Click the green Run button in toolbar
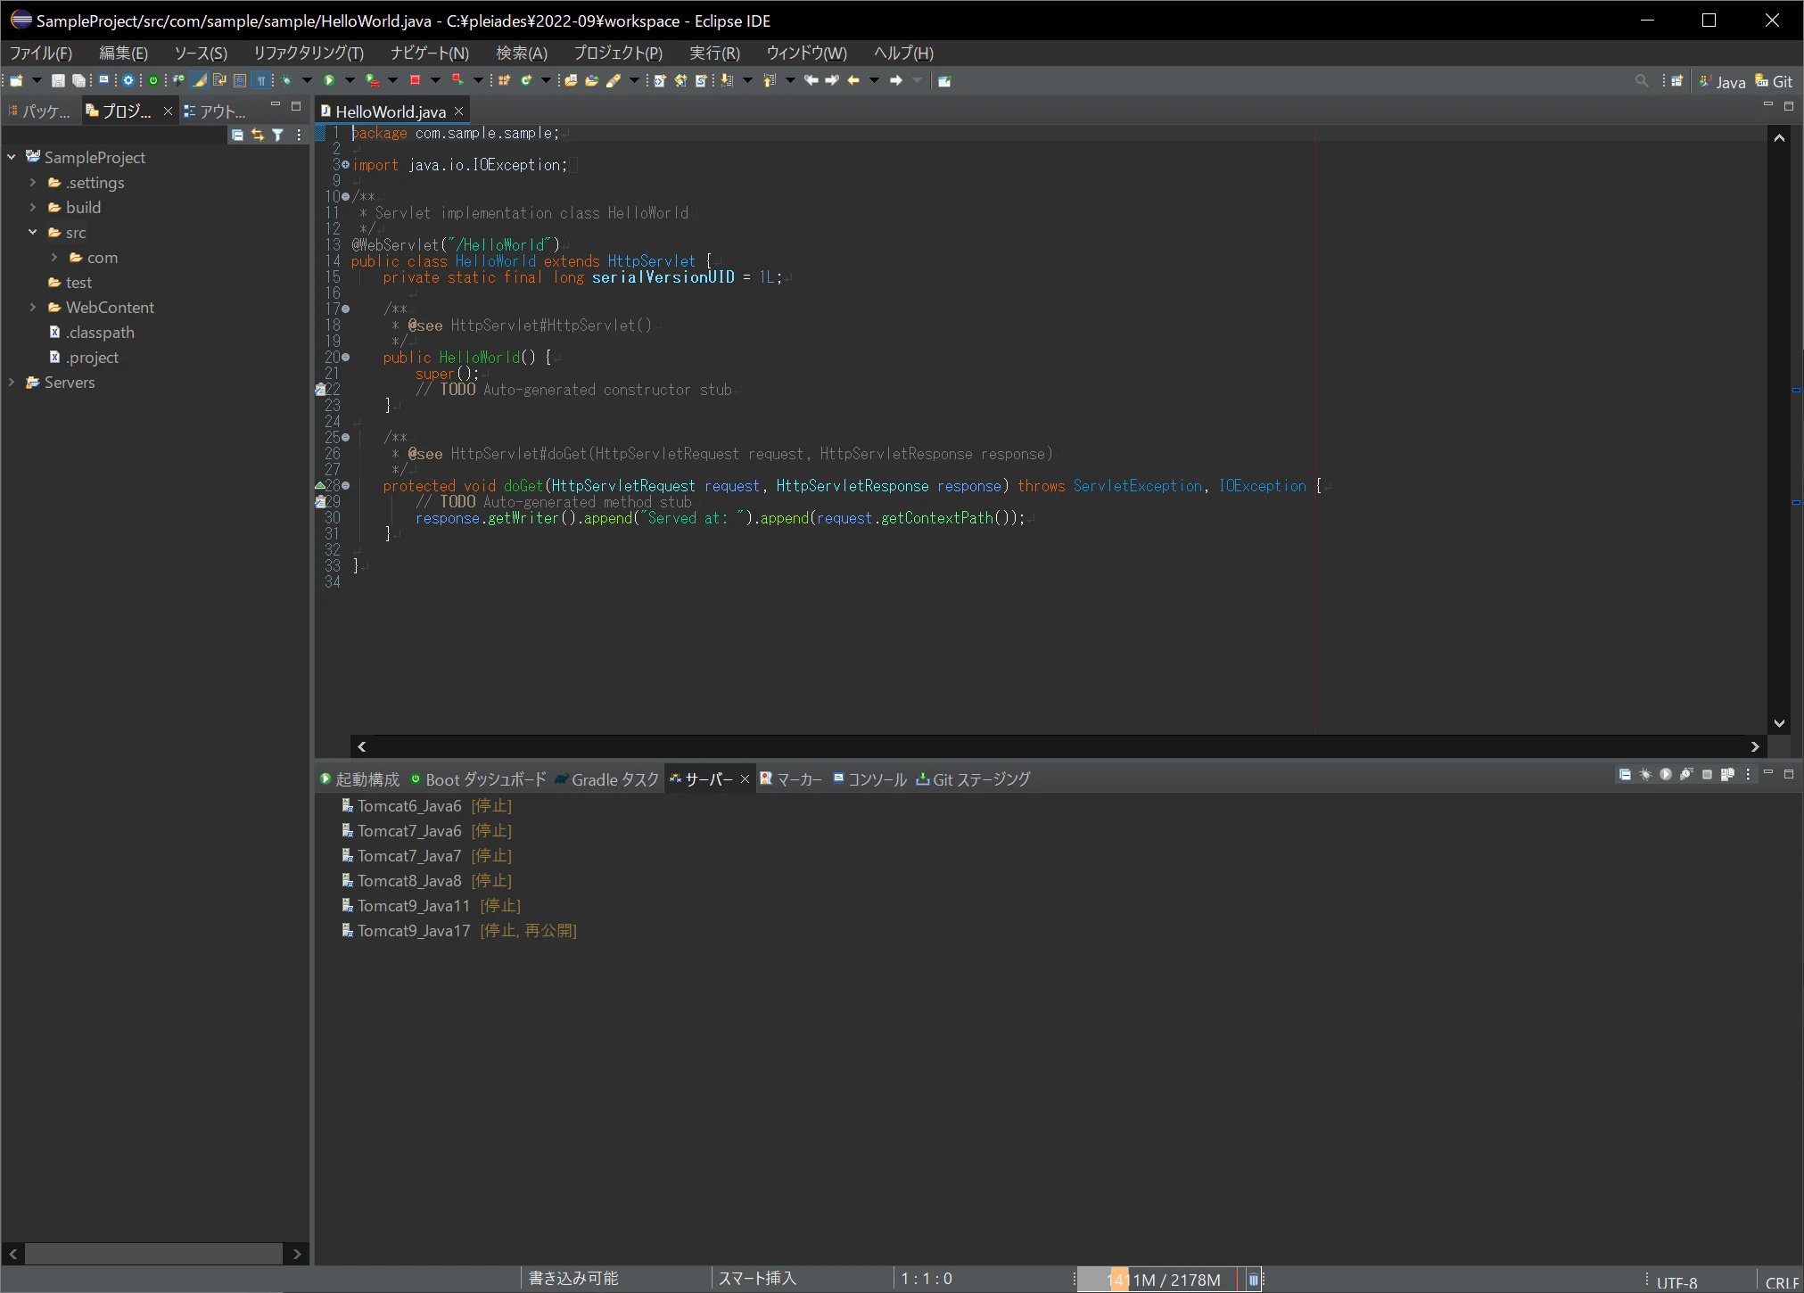This screenshot has height=1293, width=1804. (329, 81)
